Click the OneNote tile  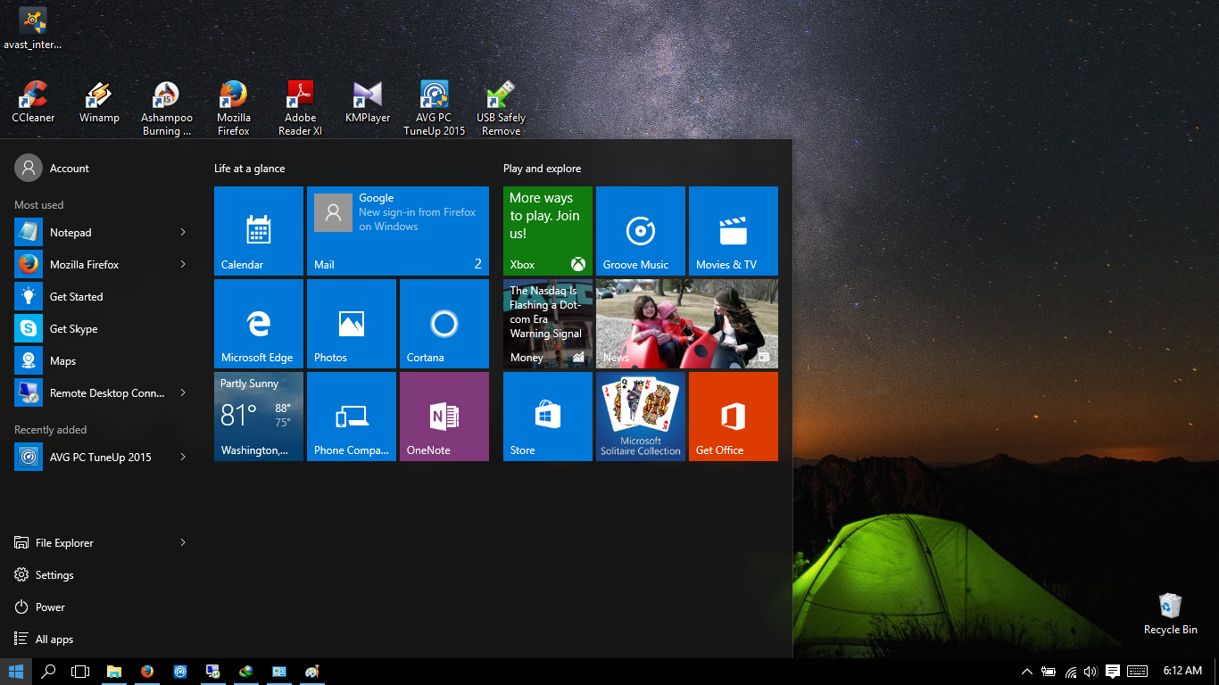[444, 416]
